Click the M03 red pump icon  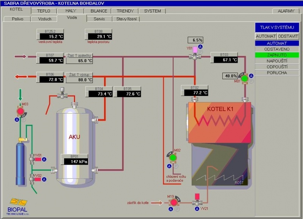(x=21, y=111)
